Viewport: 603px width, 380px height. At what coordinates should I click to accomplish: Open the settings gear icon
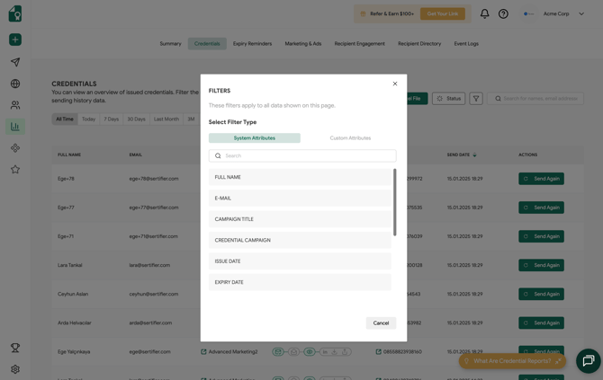coord(15,369)
